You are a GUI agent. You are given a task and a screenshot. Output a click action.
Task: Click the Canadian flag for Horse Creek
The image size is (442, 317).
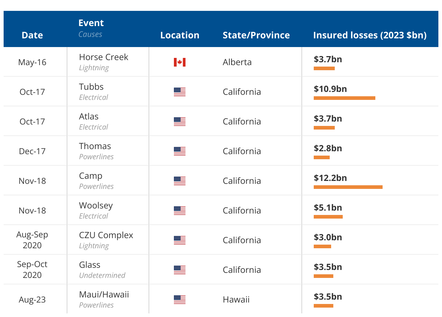[x=180, y=62]
